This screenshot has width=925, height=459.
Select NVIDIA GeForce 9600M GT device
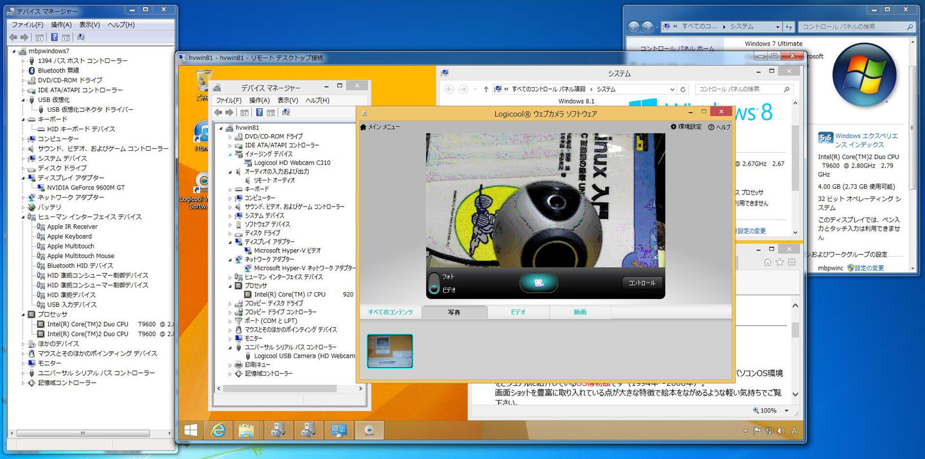tap(85, 187)
